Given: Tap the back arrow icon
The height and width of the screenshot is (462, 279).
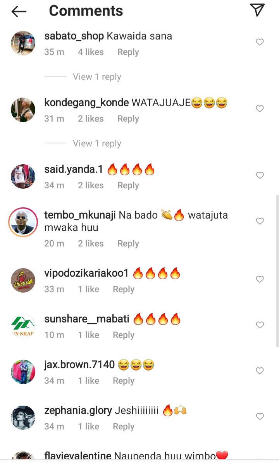Looking at the screenshot, I should coord(19,12).
